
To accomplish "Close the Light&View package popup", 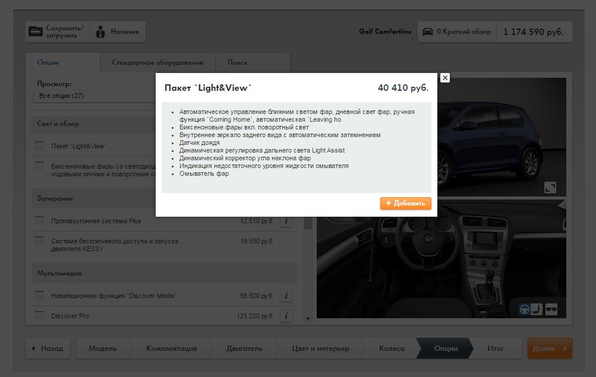I will click(445, 78).
